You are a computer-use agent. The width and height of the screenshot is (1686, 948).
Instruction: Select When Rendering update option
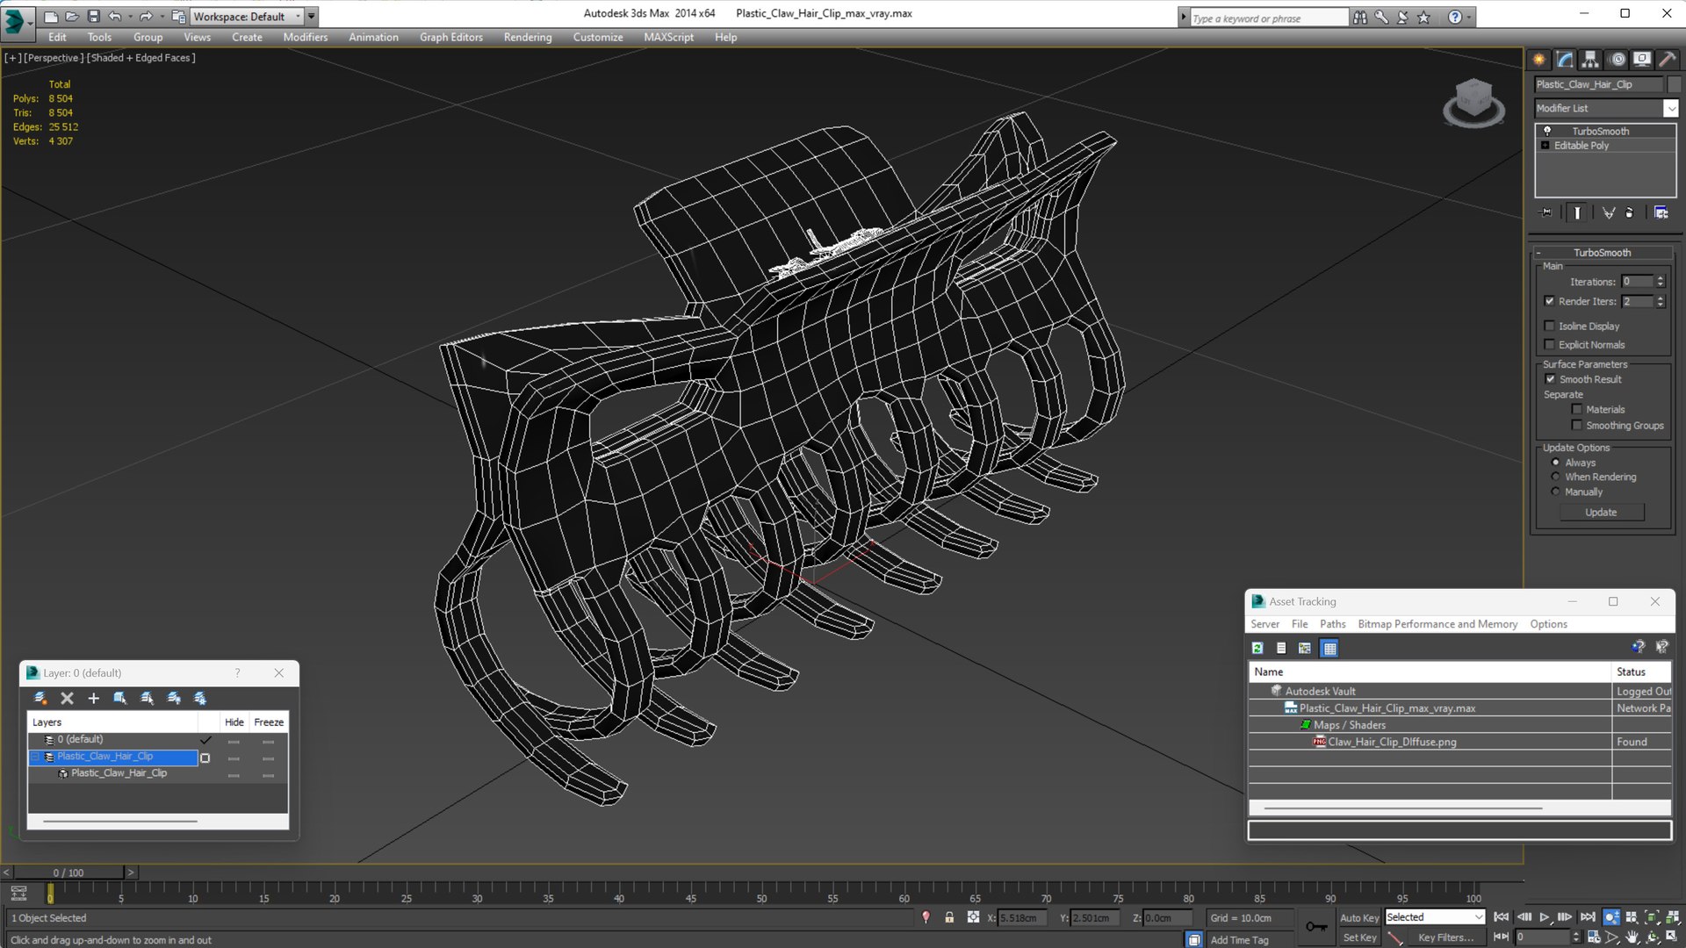pyautogui.click(x=1556, y=477)
